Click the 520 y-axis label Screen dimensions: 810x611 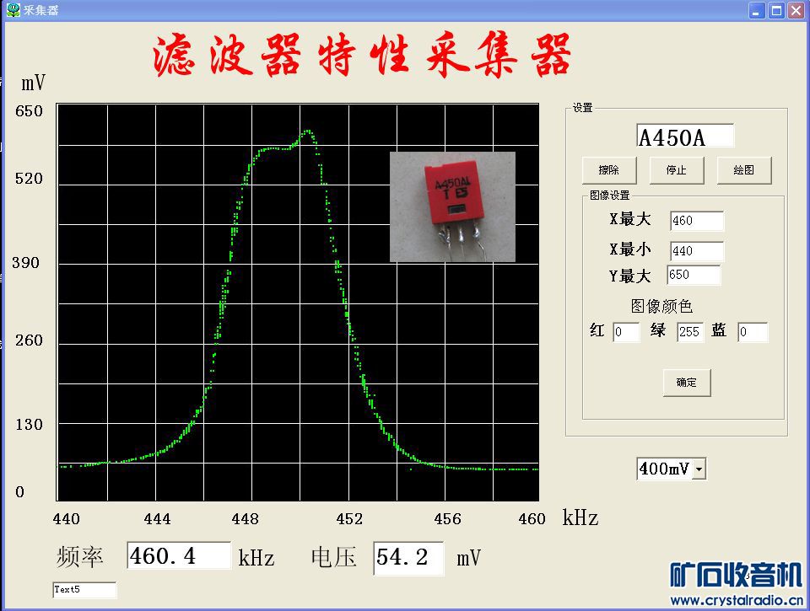coord(29,179)
